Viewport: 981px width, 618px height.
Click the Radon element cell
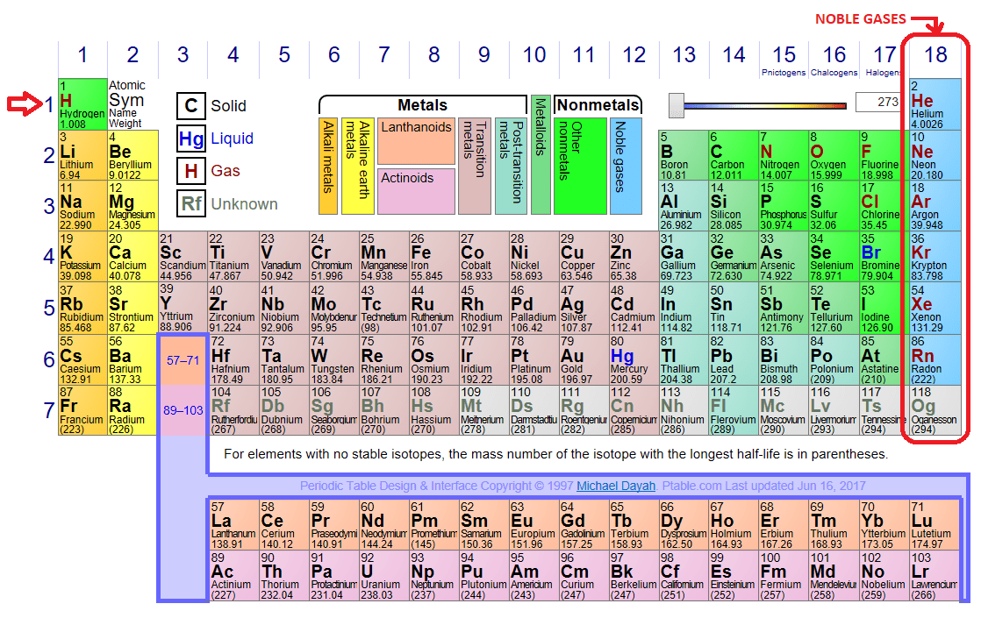[935, 359]
